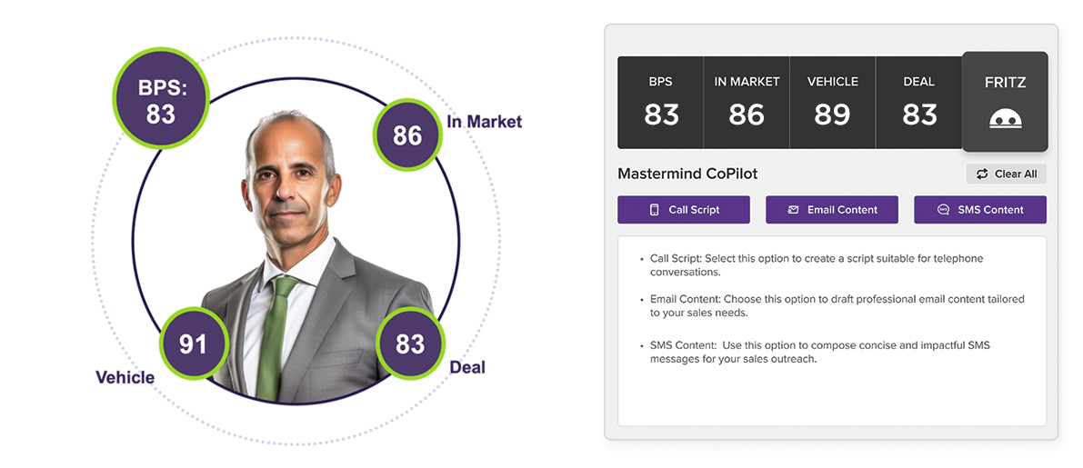Click the Deal 83 circle badge
The width and height of the screenshot is (1083, 468).
coord(410,344)
